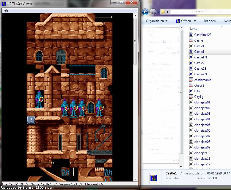The height and width of the screenshot is (190, 231).
Task: Sort files by the Name column header
Action: pos(193,29)
